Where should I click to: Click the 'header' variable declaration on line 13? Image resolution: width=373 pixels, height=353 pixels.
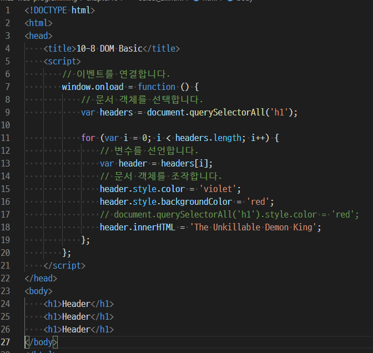(x=133, y=163)
